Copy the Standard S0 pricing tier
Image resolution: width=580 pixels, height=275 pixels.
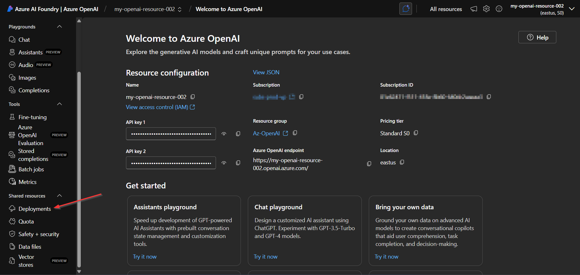416,133
